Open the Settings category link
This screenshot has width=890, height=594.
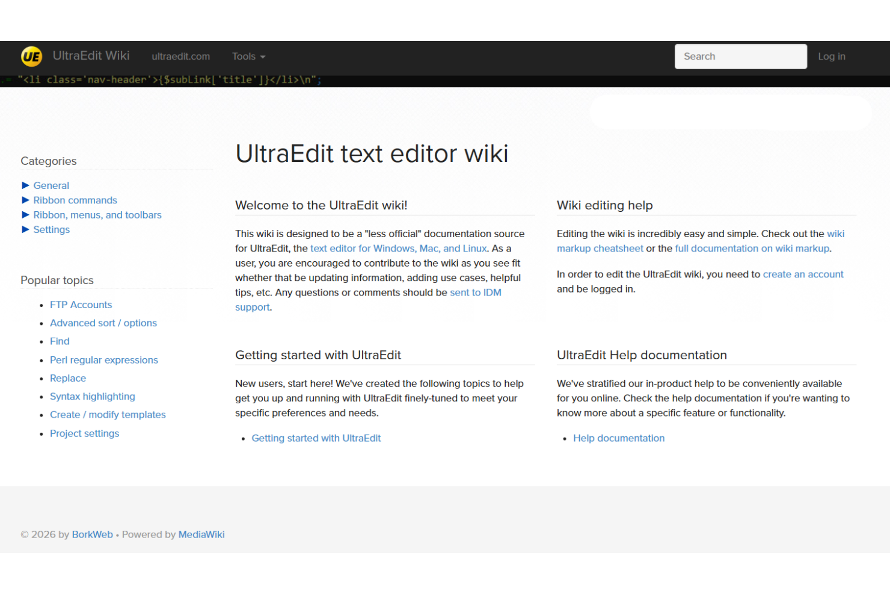(52, 229)
